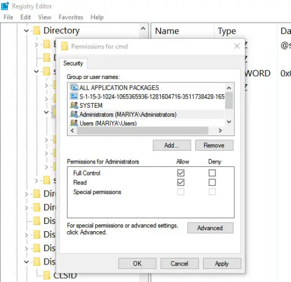
Task: Collapse the Directory tree node
Action: click(x=27, y=30)
